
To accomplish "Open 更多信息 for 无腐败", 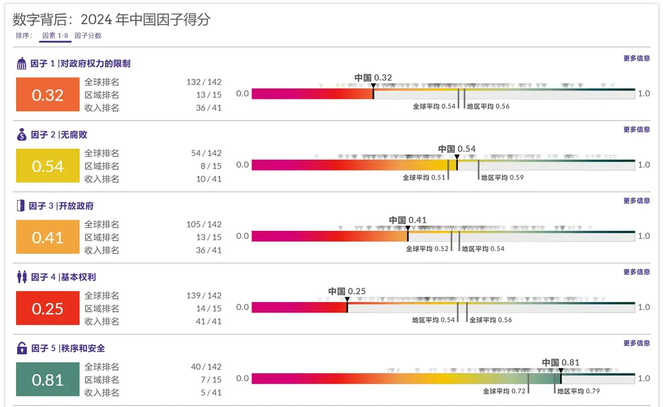I will [x=636, y=130].
